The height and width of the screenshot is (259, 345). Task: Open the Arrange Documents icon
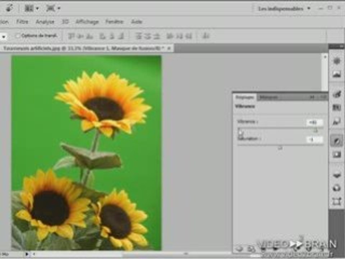click(x=29, y=8)
